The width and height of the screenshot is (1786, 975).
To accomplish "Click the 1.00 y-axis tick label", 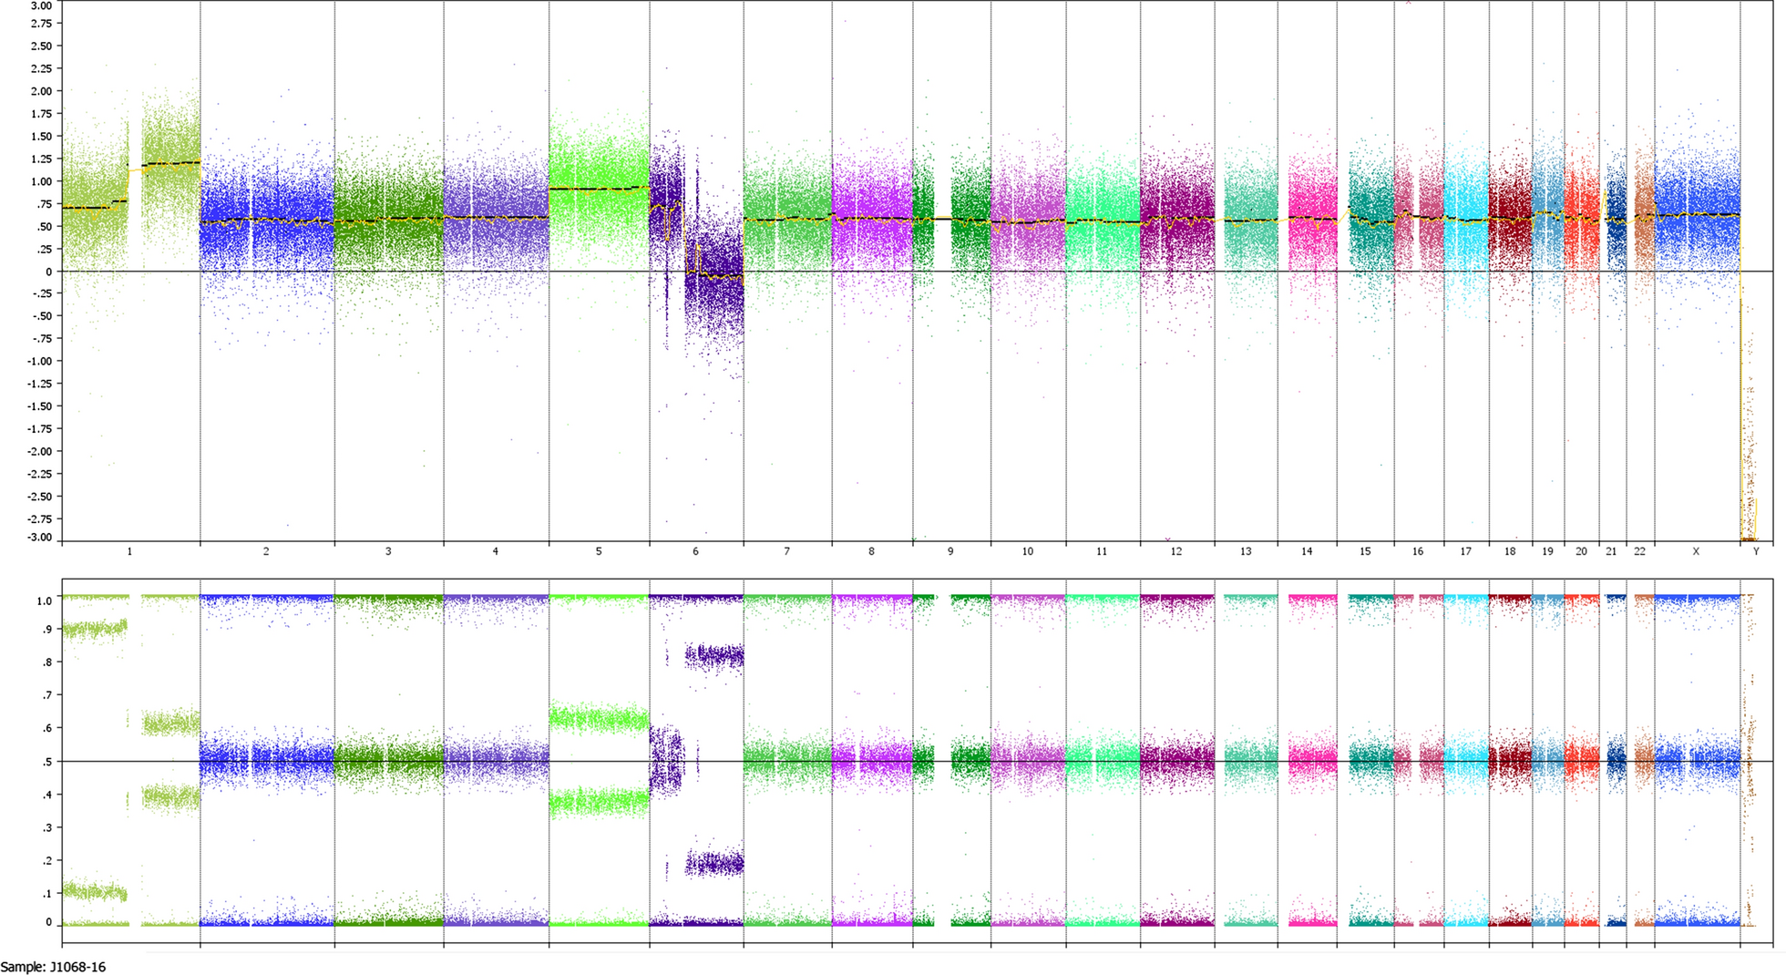I will [41, 181].
